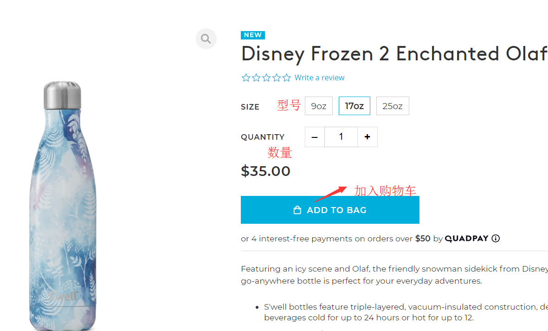548x331 pixels.
Task: Click the second review star
Action: (256, 78)
